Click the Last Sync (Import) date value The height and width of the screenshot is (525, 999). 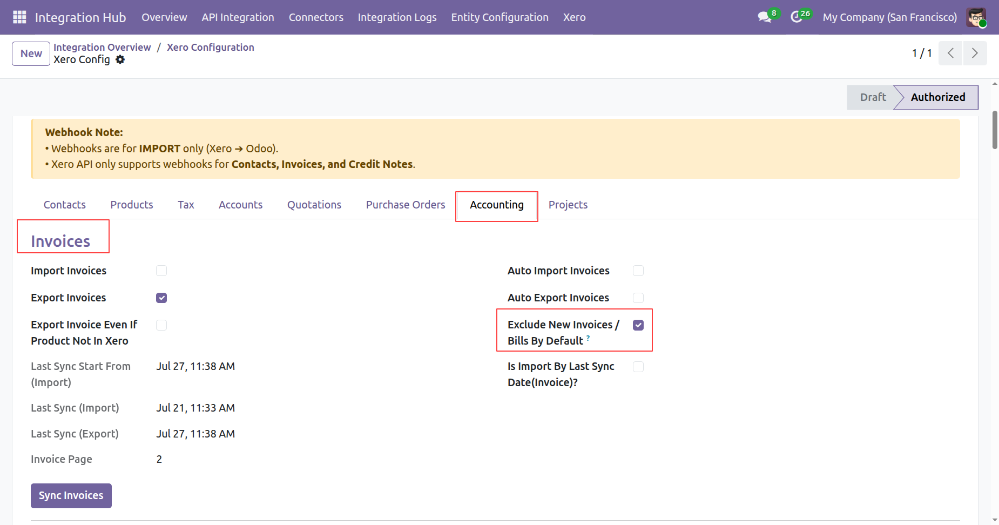[x=195, y=408]
